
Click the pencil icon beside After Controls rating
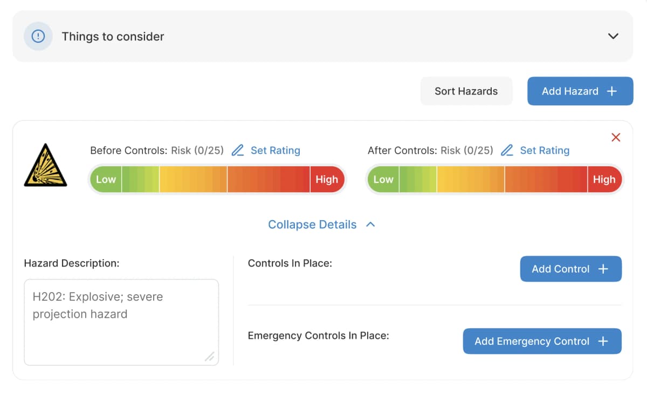507,150
